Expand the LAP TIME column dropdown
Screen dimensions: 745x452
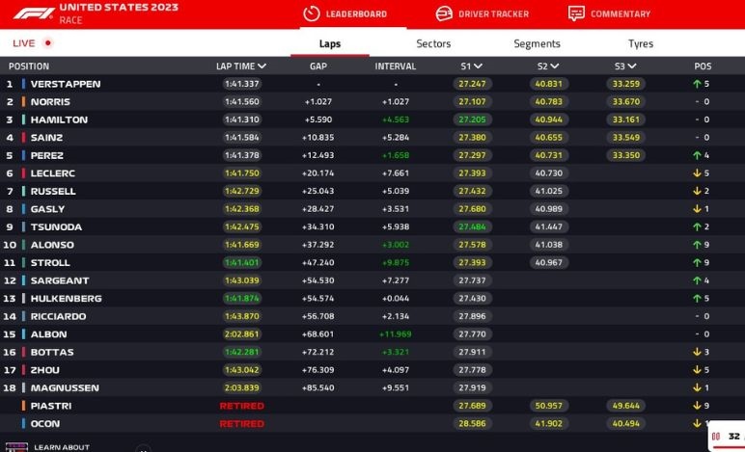coord(262,66)
